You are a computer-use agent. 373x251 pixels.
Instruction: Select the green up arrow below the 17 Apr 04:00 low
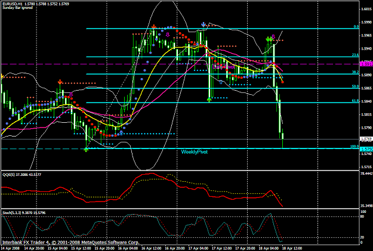point(209,100)
